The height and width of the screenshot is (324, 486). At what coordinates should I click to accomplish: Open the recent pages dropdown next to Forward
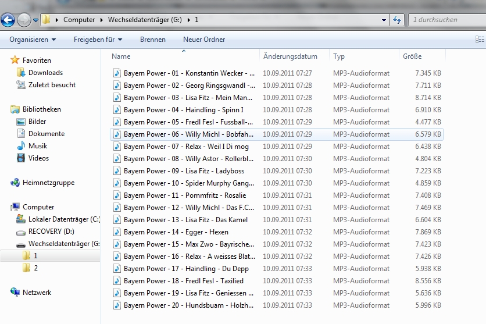pyautogui.click(x=36, y=20)
